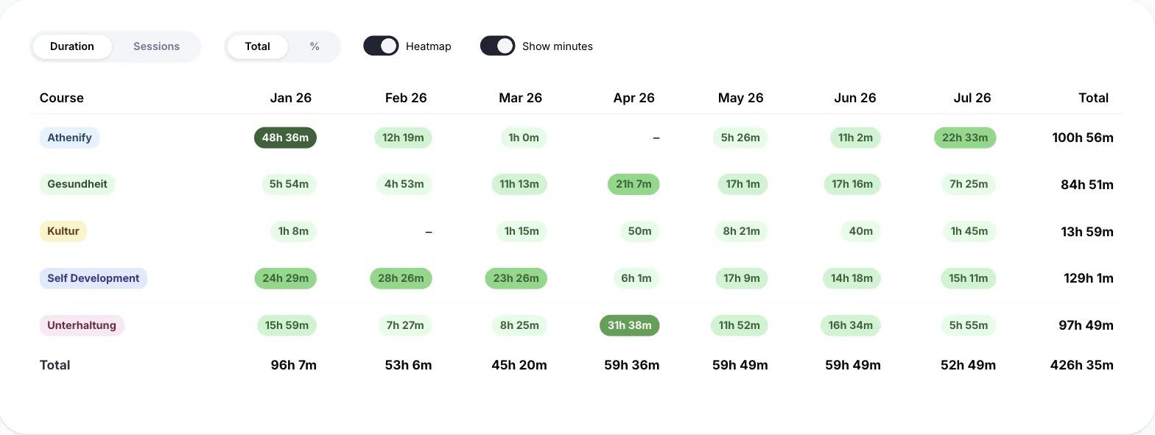
Task: Select the 21h 7m Gesundheit April cell
Action: pyautogui.click(x=633, y=184)
